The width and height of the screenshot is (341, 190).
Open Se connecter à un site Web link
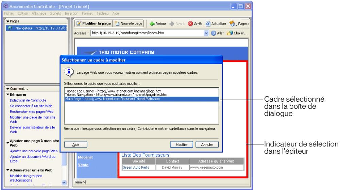coord(31,106)
